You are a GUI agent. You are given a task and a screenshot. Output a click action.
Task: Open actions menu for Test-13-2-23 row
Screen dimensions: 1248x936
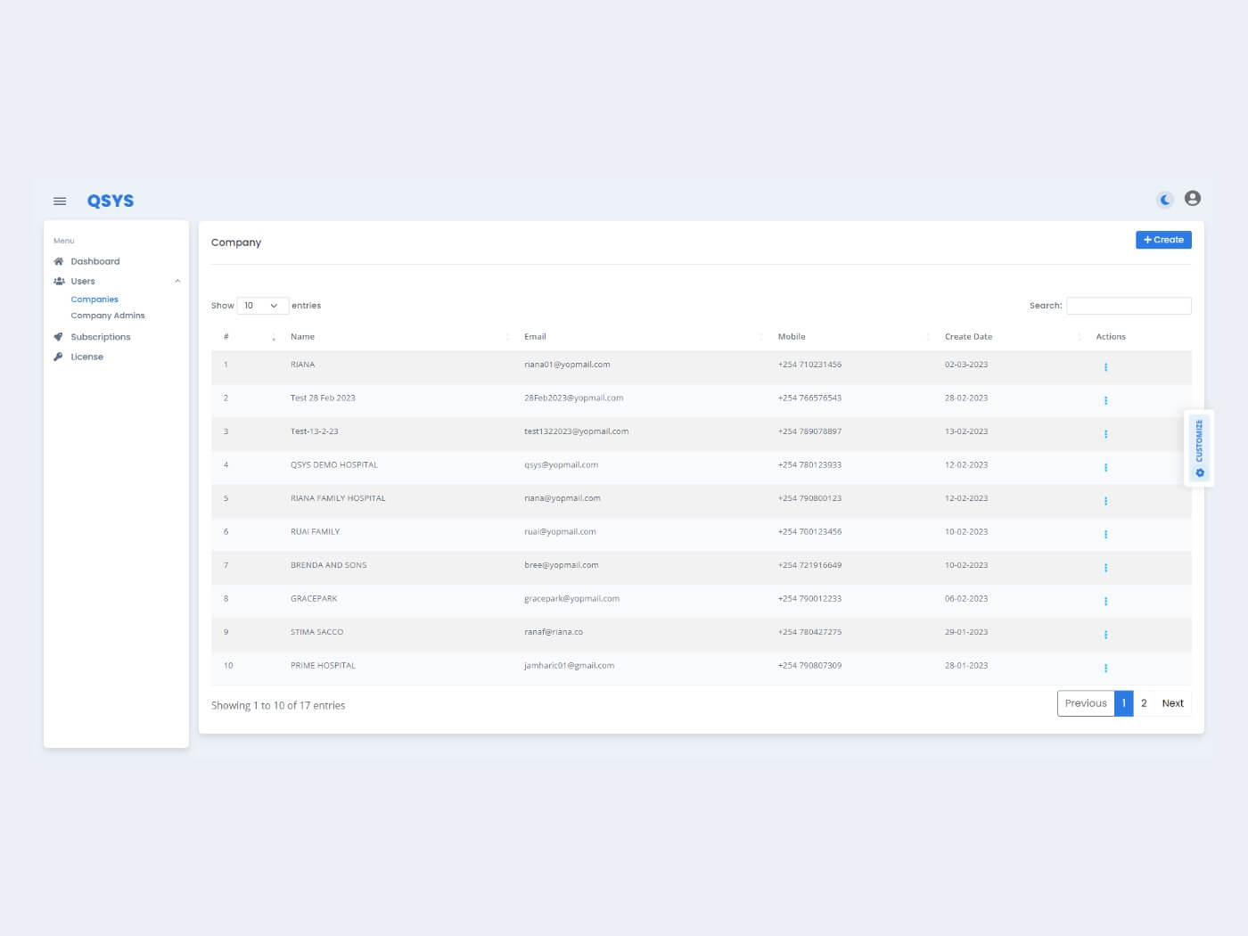[1105, 434]
